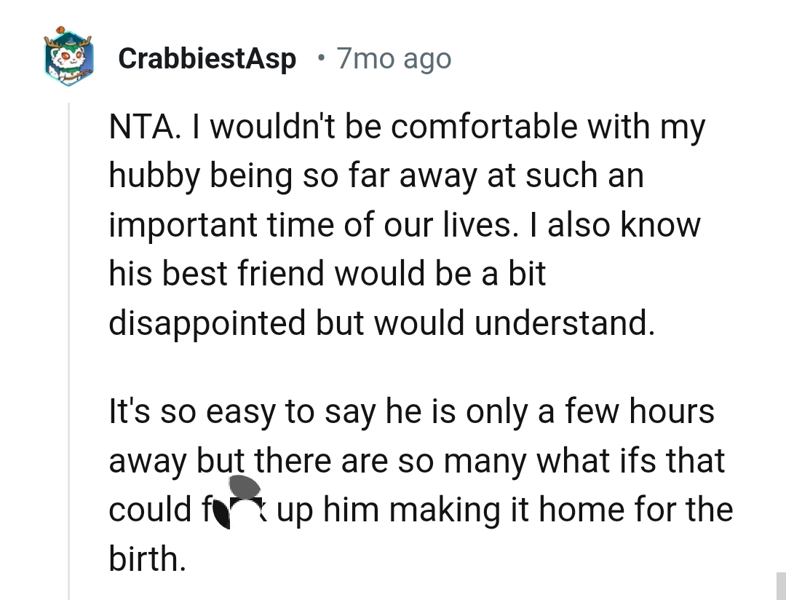Click the censor sticker over the word
Screen dimensions: 786x600
[243, 501]
